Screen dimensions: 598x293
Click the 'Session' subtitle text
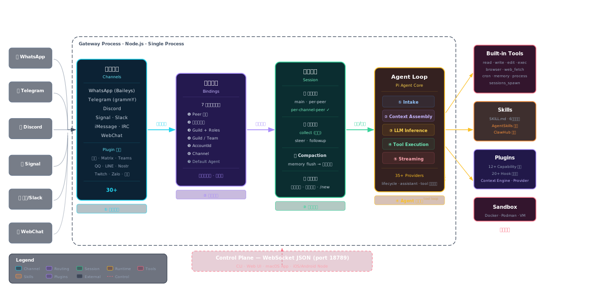click(310, 80)
